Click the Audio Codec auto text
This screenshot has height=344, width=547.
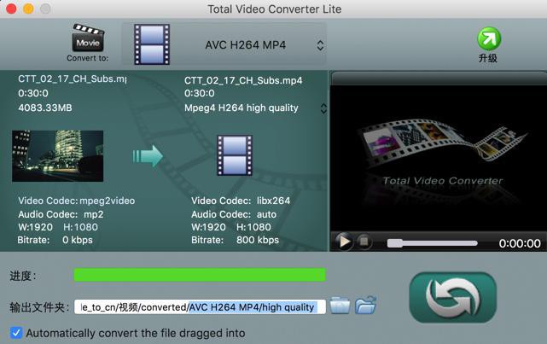234,214
